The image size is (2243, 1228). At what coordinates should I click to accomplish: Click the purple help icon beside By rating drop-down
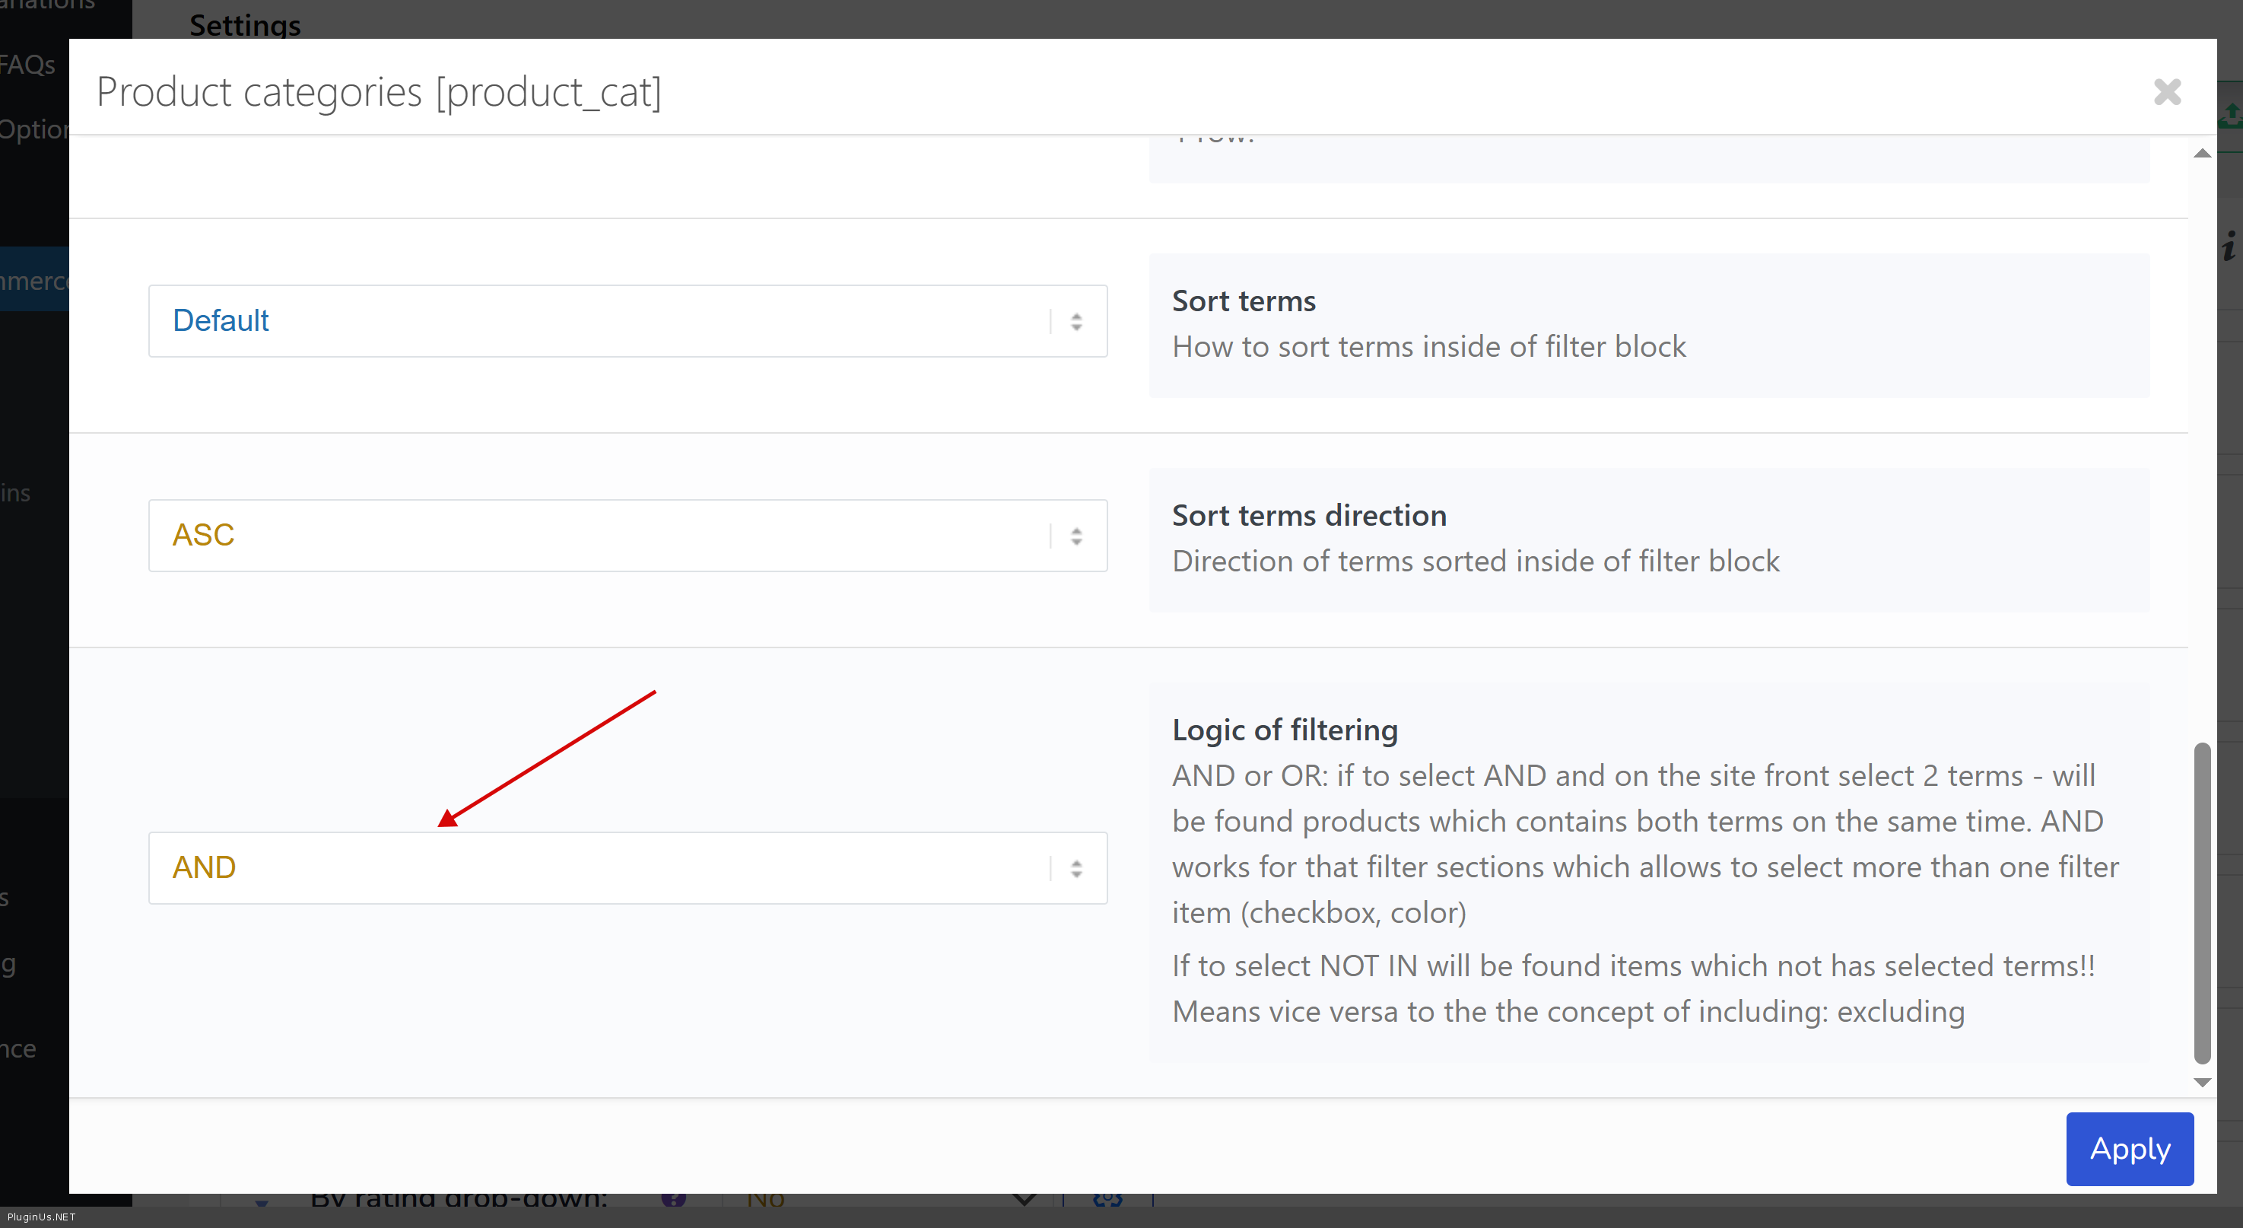[672, 1199]
